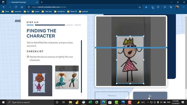This screenshot has height=105, width=187.
Task: Select the right-middle crop box handle
Action: [x=143, y=60]
